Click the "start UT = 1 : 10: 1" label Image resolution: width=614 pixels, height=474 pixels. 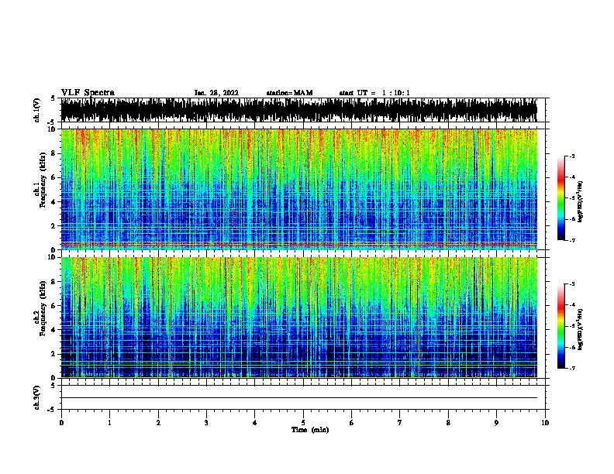click(374, 93)
